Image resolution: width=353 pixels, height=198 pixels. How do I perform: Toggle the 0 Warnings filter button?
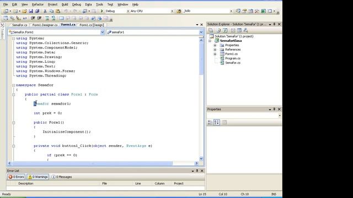(x=38, y=177)
